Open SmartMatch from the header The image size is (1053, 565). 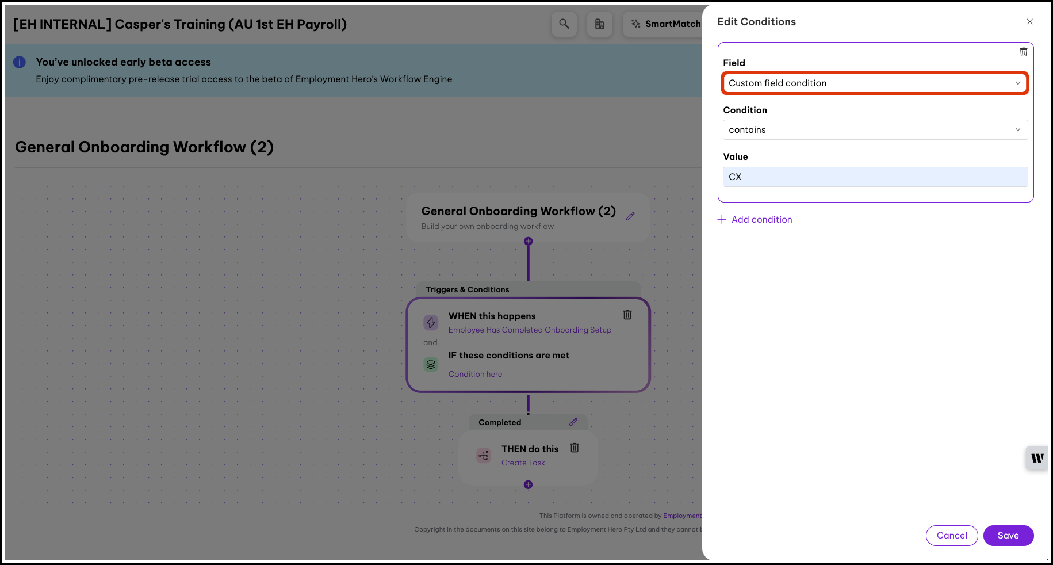(x=666, y=24)
